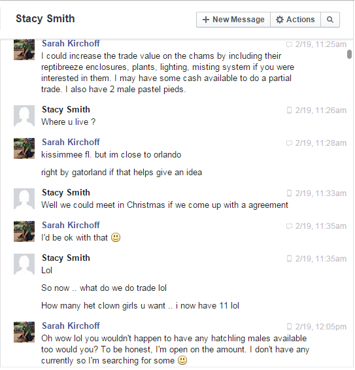Open Stacy Smith name on "Where u live" message
The image size is (355, 370).
click(66, 109)
